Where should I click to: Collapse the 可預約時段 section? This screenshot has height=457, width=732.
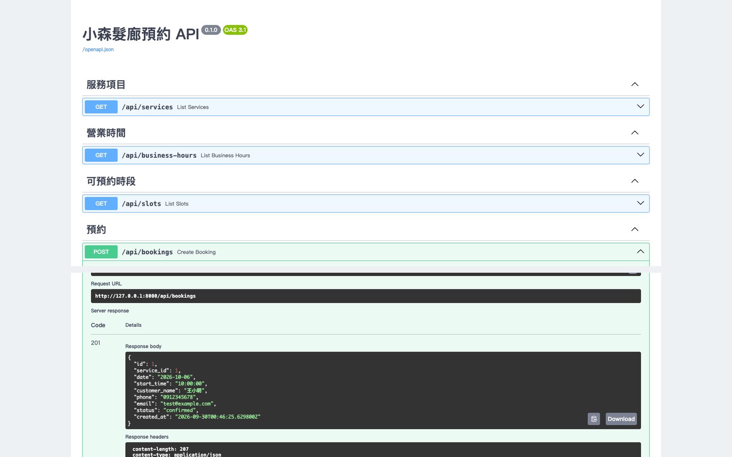pos(635,181)
